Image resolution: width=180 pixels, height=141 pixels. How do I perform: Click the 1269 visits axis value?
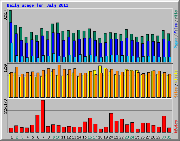point(5,68)
